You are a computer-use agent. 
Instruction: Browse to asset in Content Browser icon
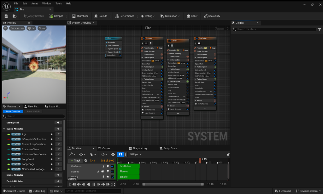pos(15,16)
